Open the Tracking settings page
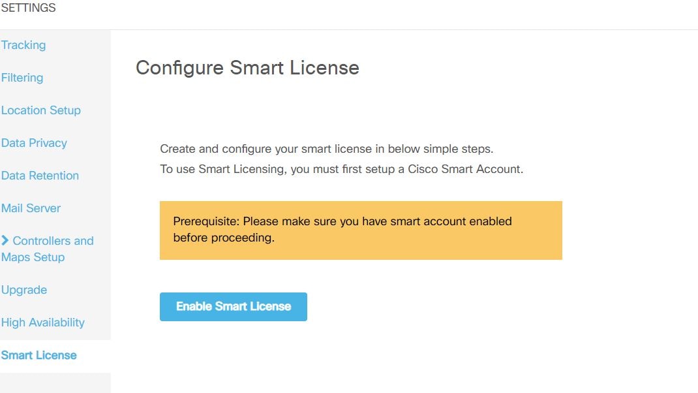 [x=23, y=45]
